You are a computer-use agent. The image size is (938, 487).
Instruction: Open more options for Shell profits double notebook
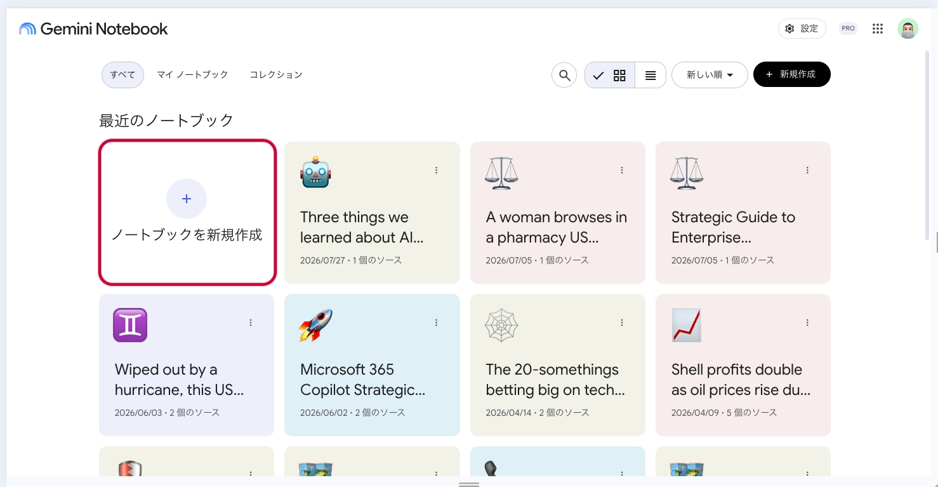[x=807, y=323]
